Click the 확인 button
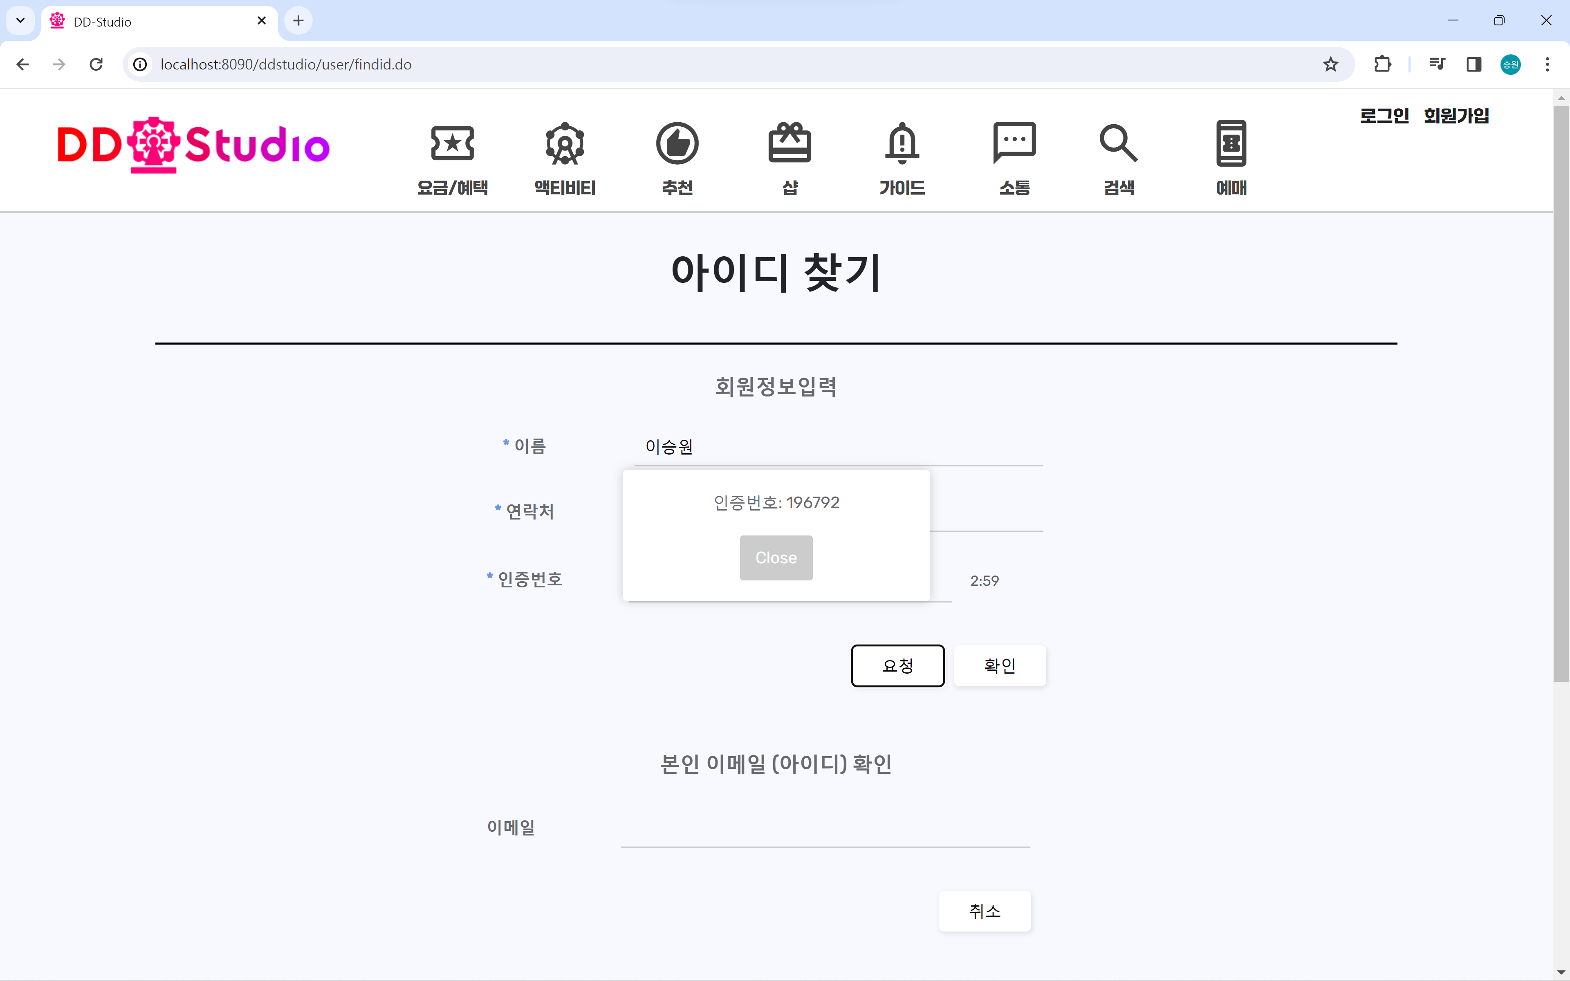 (1000, 666)
